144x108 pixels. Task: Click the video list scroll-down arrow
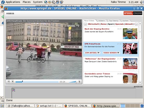click(140, 82)
